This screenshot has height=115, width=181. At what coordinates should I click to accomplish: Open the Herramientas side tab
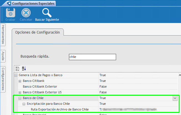[3, 34]
